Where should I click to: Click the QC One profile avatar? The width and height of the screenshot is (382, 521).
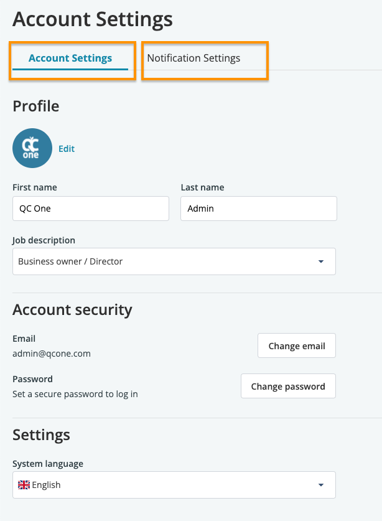point(32,148)
